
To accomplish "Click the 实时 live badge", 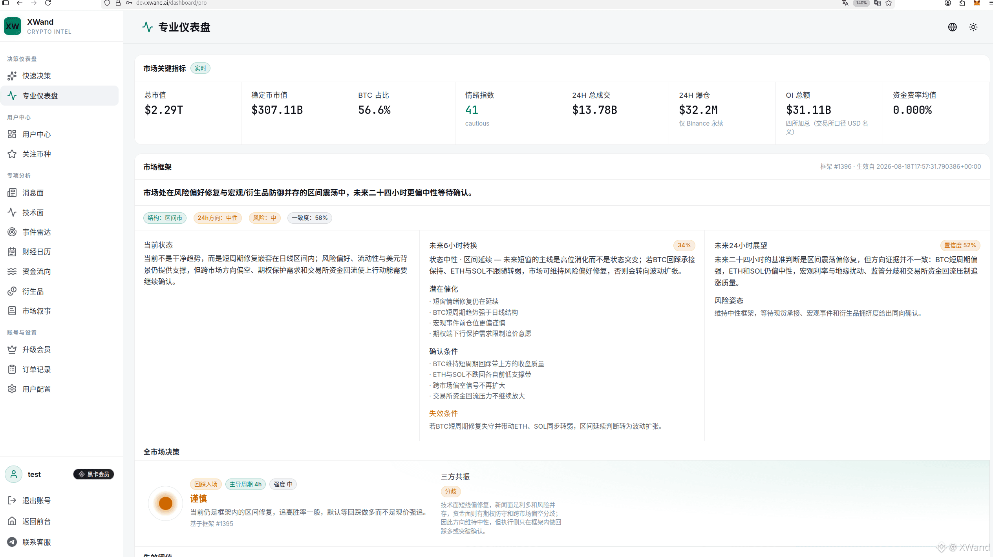I will [x=200, y=68].
